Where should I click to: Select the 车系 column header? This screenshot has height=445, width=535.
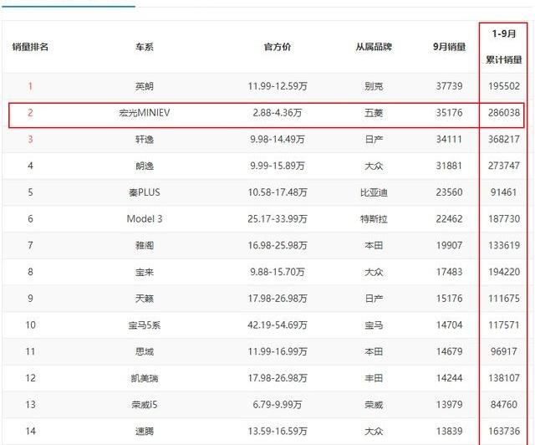(145, 47)
